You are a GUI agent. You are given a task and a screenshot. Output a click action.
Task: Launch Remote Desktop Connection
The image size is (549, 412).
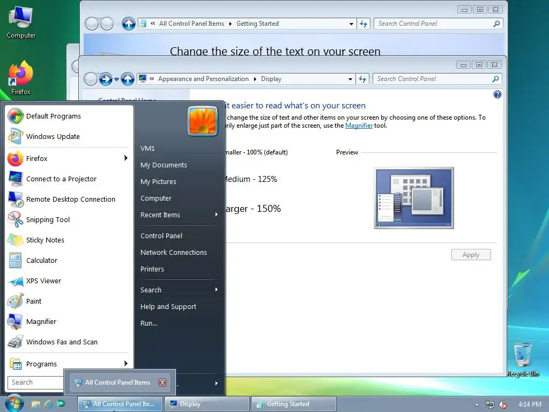pos(68,200)
